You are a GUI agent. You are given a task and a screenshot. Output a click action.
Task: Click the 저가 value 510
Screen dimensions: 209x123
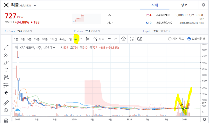coord(149,23)
